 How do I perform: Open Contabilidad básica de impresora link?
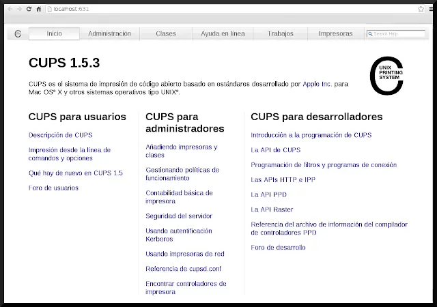(x=179, y=197)
